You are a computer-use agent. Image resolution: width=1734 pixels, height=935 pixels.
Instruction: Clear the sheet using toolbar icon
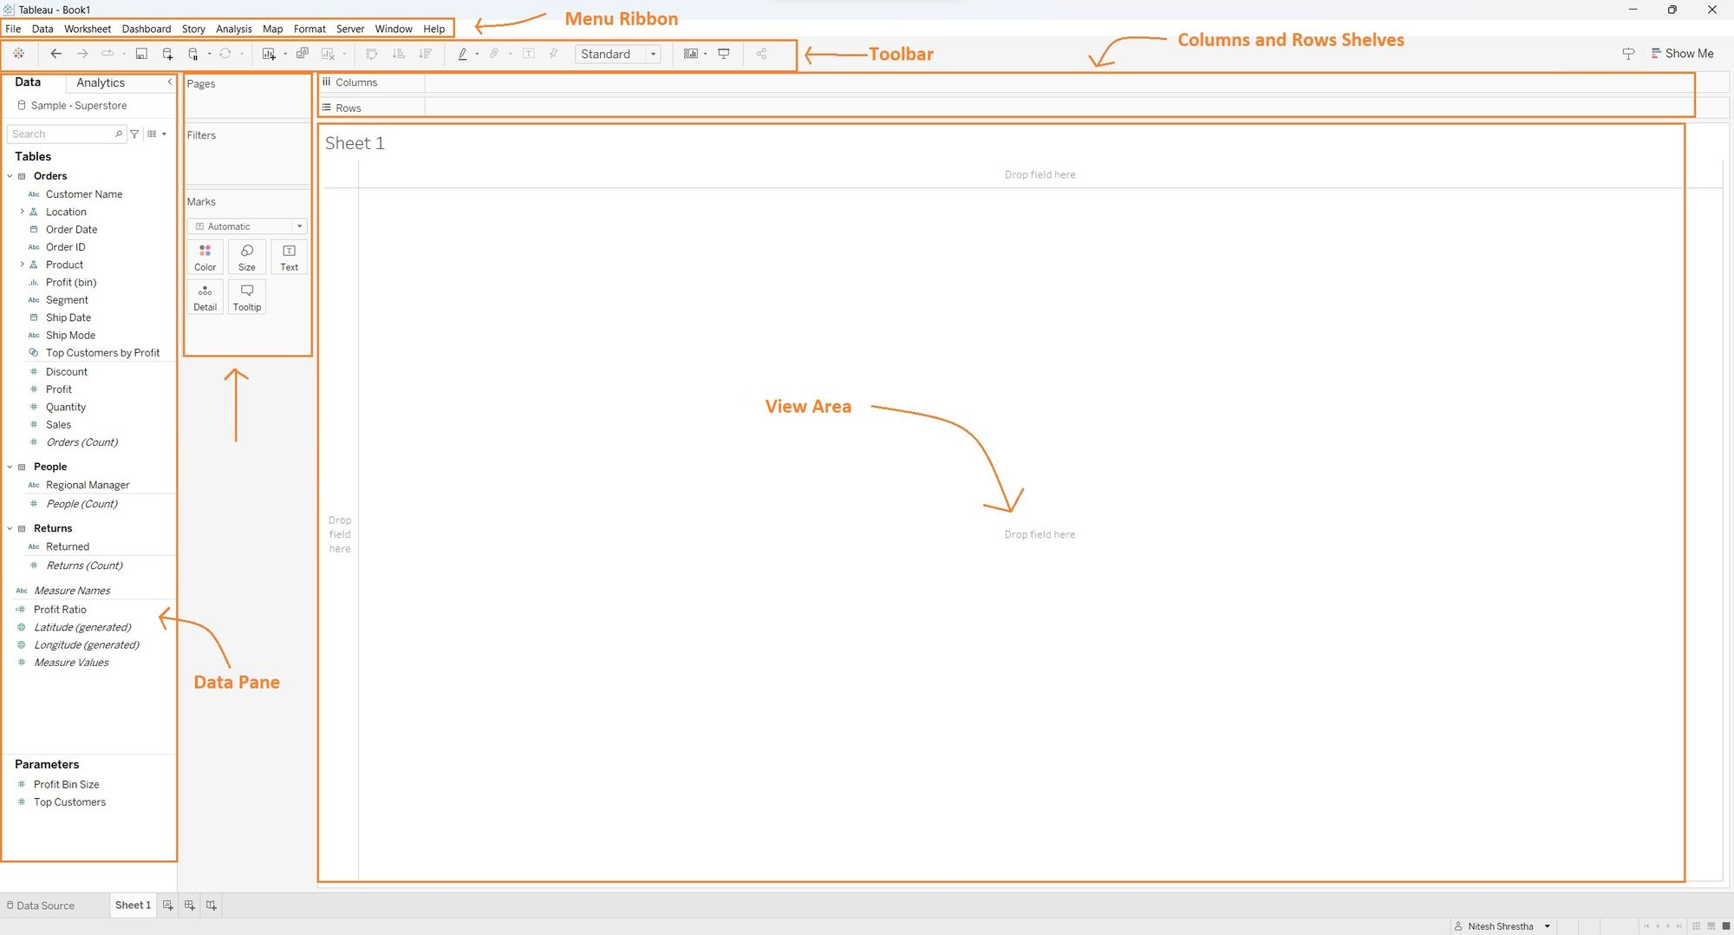tap(328, 54)
